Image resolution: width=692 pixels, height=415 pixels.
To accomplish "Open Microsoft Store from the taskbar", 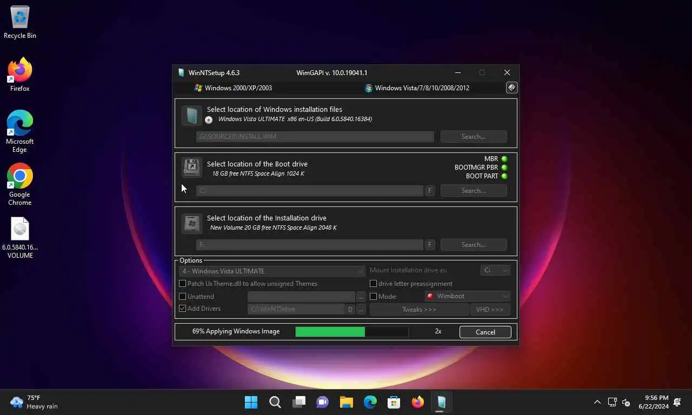I will [x=394, y=402].
